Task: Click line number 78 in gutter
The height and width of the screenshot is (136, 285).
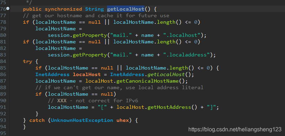Action: (3, 22)
